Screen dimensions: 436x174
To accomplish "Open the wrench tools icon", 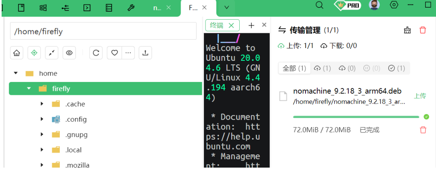I will point(130,8).
